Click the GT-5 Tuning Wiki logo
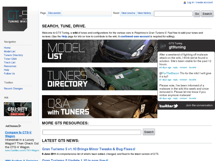The height and width of the screenshot is (161, 215). (15, 19)
